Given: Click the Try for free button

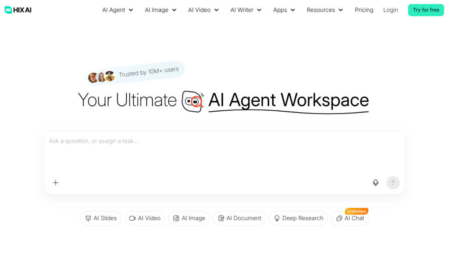Looking at the screenshot, I should (426, 10).
